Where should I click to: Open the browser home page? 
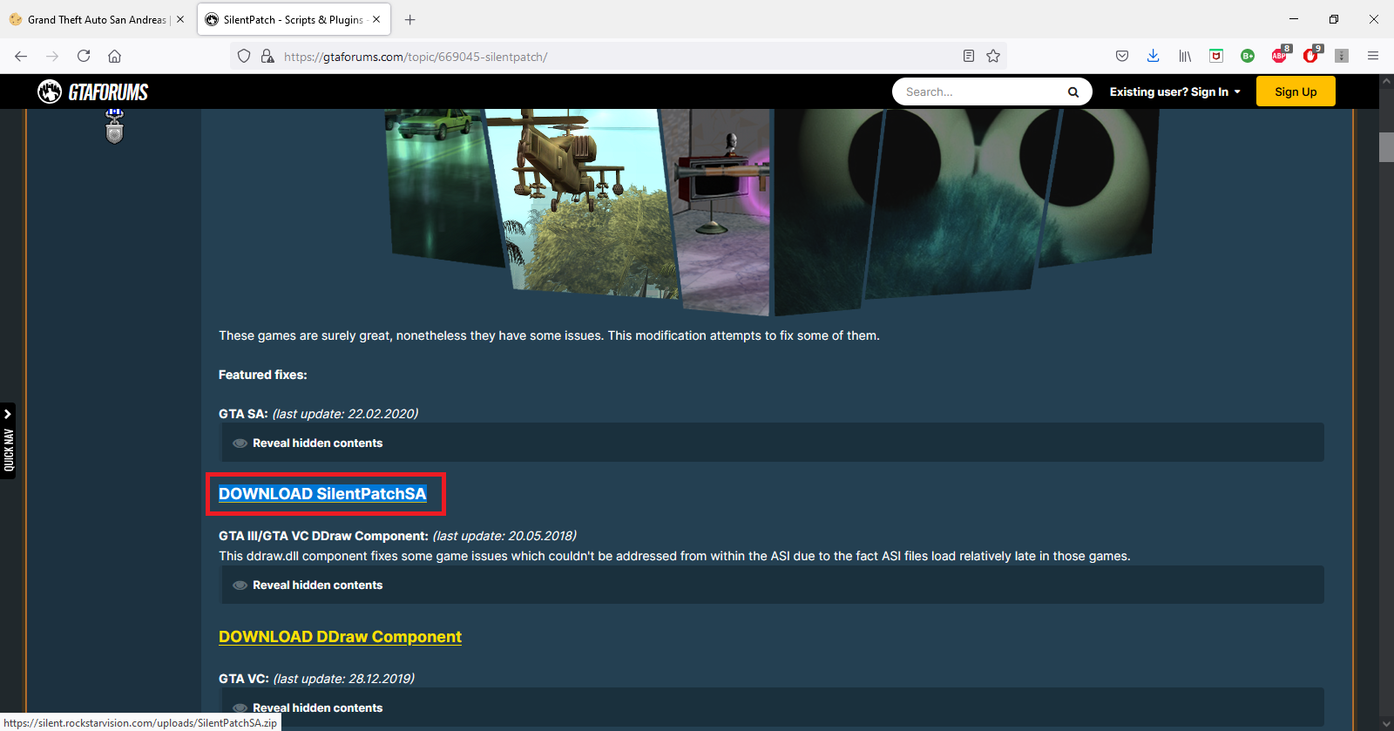(114, 56)
